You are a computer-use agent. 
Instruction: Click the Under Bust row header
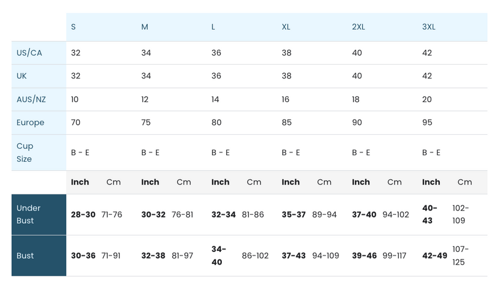[x=39, y=215]
